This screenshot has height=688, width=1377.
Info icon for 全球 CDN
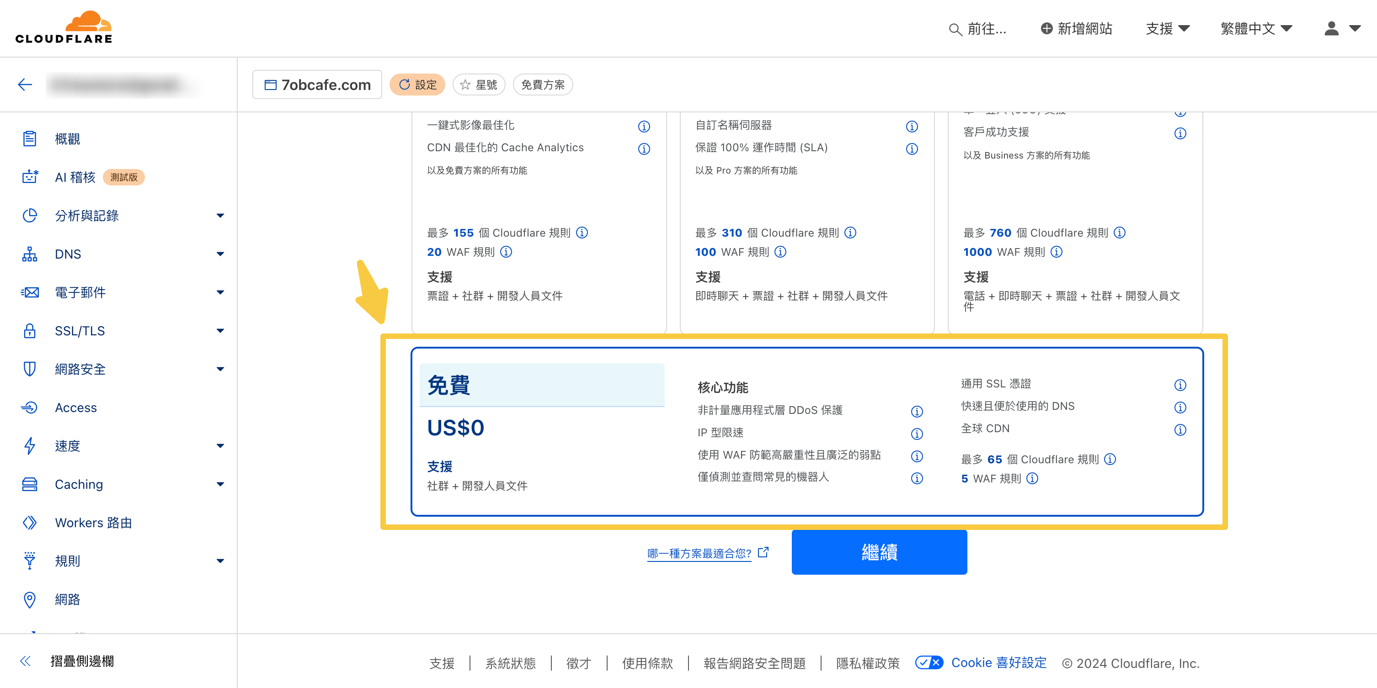click(x=1180, y=430)
